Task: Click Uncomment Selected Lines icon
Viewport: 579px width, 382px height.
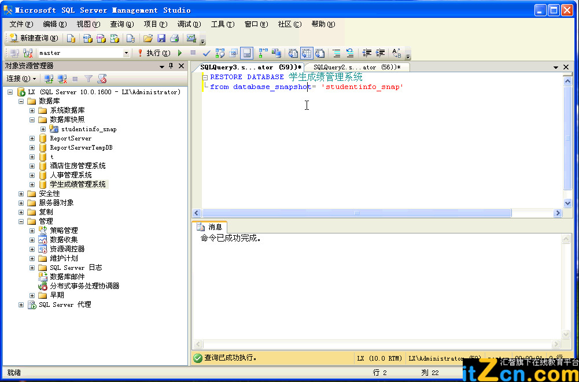Action: (350, 53)
